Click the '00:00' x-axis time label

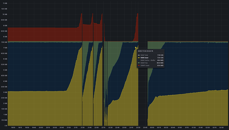point(152,128)
